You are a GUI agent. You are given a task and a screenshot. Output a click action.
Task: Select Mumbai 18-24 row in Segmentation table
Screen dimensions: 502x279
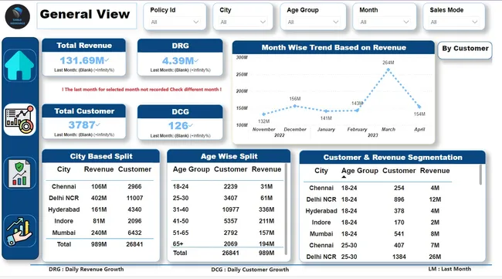(378, 234)
